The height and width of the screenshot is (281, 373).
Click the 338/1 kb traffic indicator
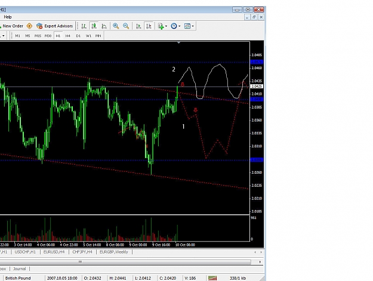238,278
